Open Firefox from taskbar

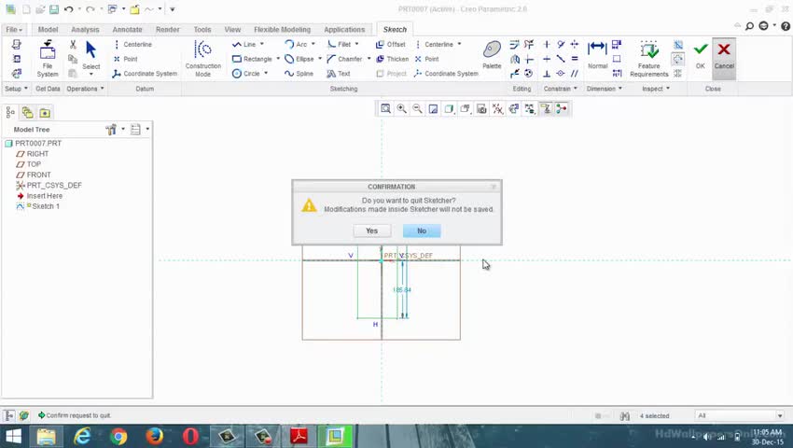click(154, 436)
